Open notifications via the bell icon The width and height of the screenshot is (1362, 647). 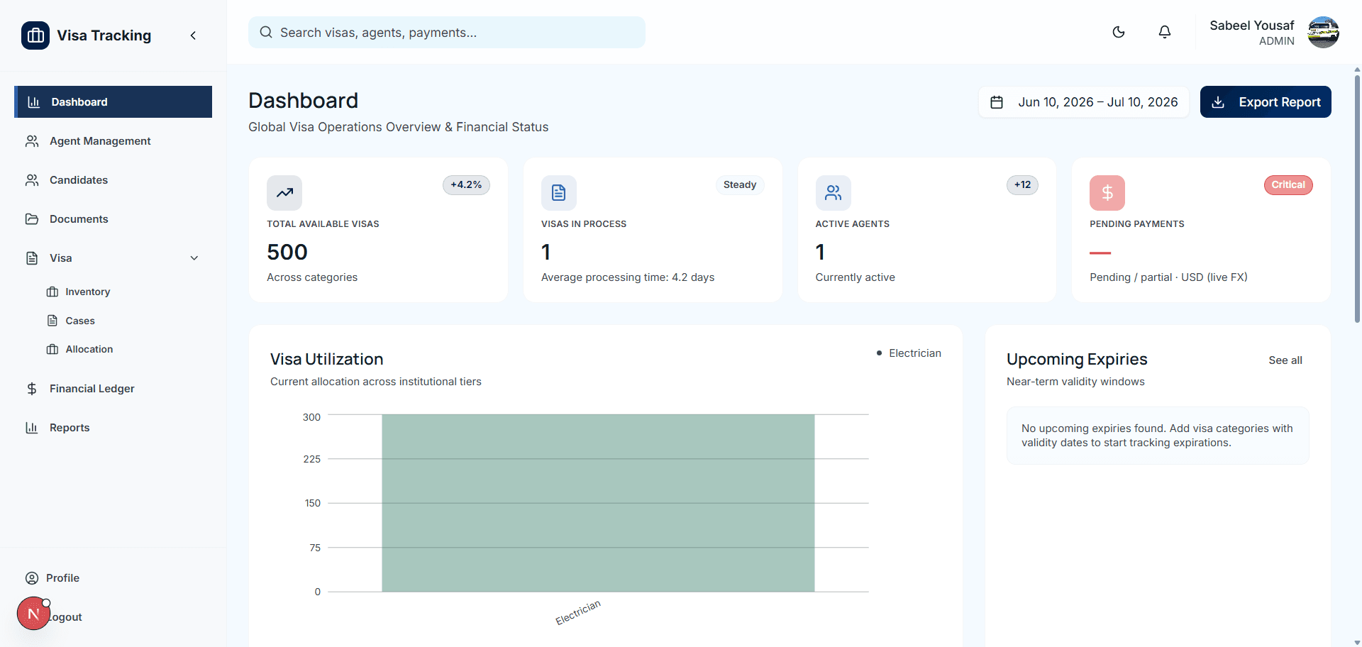click(x=1165, y=32)
